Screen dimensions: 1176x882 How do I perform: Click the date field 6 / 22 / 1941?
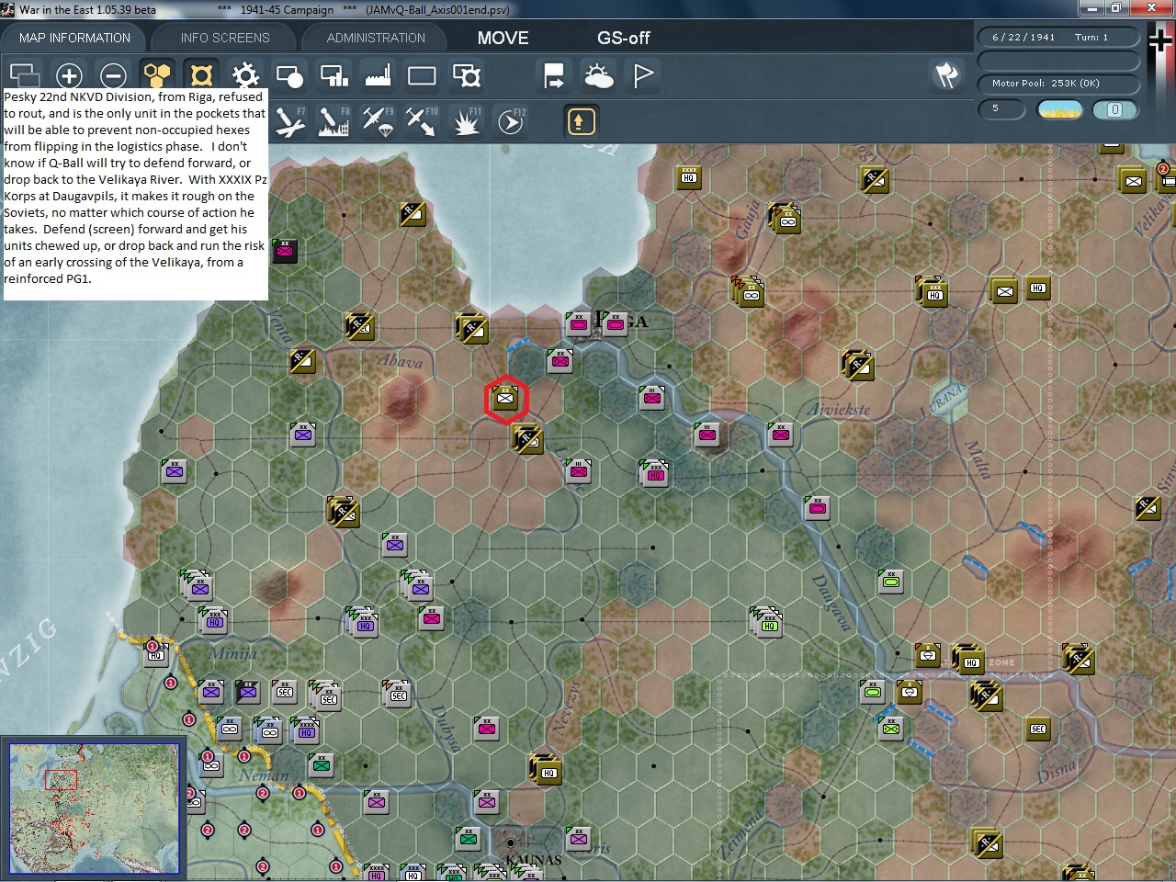point(1023,38)
